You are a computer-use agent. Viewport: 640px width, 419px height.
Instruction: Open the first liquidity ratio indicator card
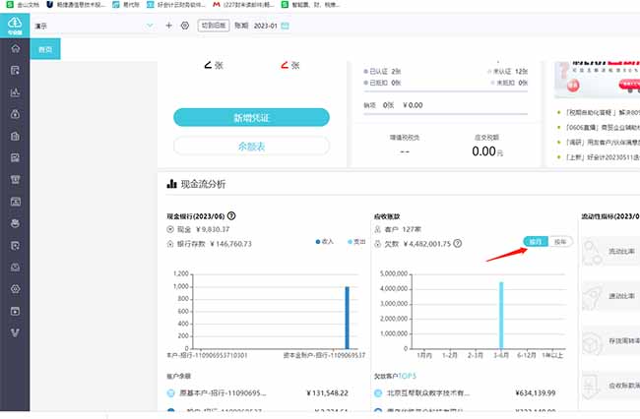610,252
